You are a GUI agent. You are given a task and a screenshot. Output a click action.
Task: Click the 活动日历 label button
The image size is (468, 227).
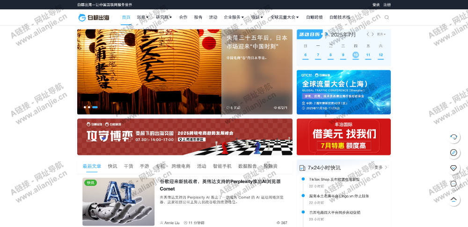point(310,34)
